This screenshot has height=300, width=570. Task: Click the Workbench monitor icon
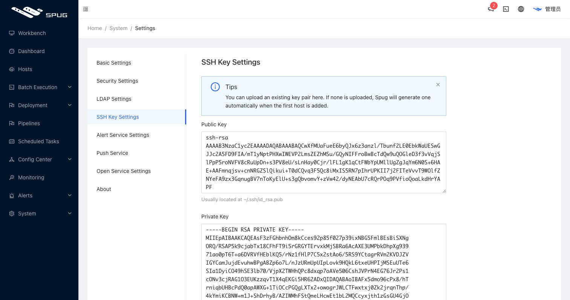click(12, 33)
